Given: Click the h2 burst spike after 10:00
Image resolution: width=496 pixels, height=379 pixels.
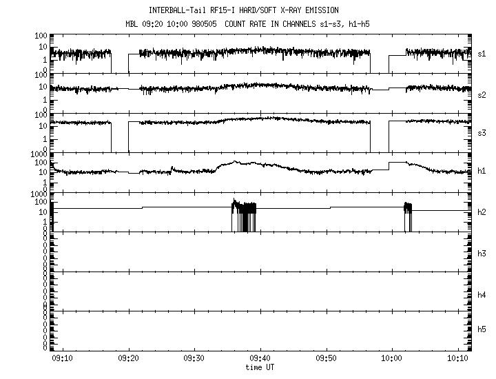Looking at the screenshot, I should pyautogui.click(x=408, y=209).
